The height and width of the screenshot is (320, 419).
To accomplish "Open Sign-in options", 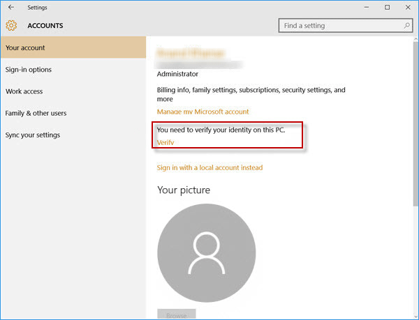I will [29, 70].
